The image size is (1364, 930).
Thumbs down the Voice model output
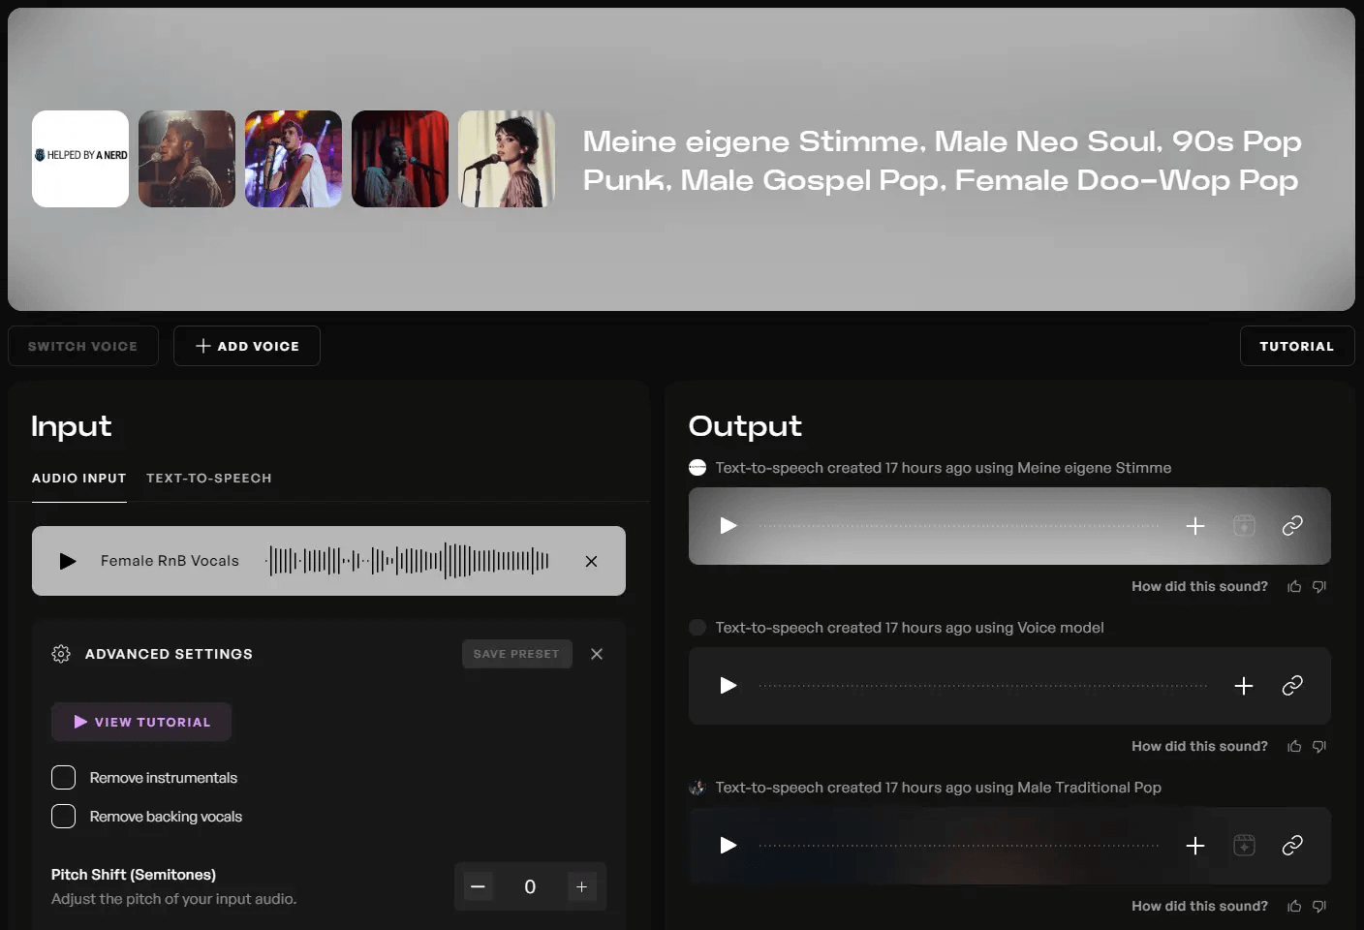[1318, 747]
